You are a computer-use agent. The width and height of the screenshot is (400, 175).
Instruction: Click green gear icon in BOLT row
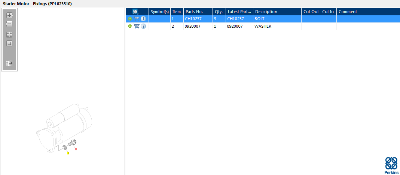130,19
